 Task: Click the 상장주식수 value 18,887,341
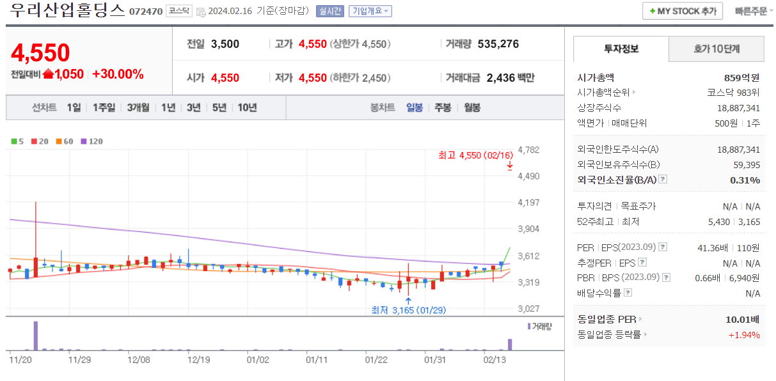tap(738, 108)
